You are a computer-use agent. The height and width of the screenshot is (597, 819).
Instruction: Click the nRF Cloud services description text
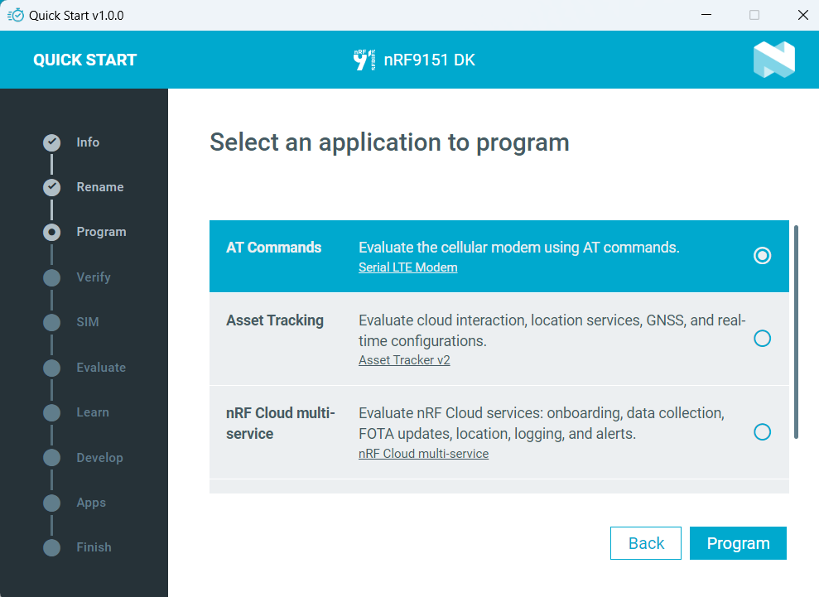coord(541,423)
